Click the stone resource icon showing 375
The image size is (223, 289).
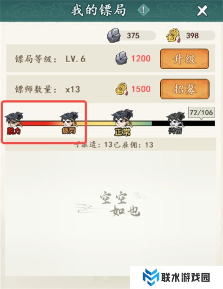tap(114, 35)
